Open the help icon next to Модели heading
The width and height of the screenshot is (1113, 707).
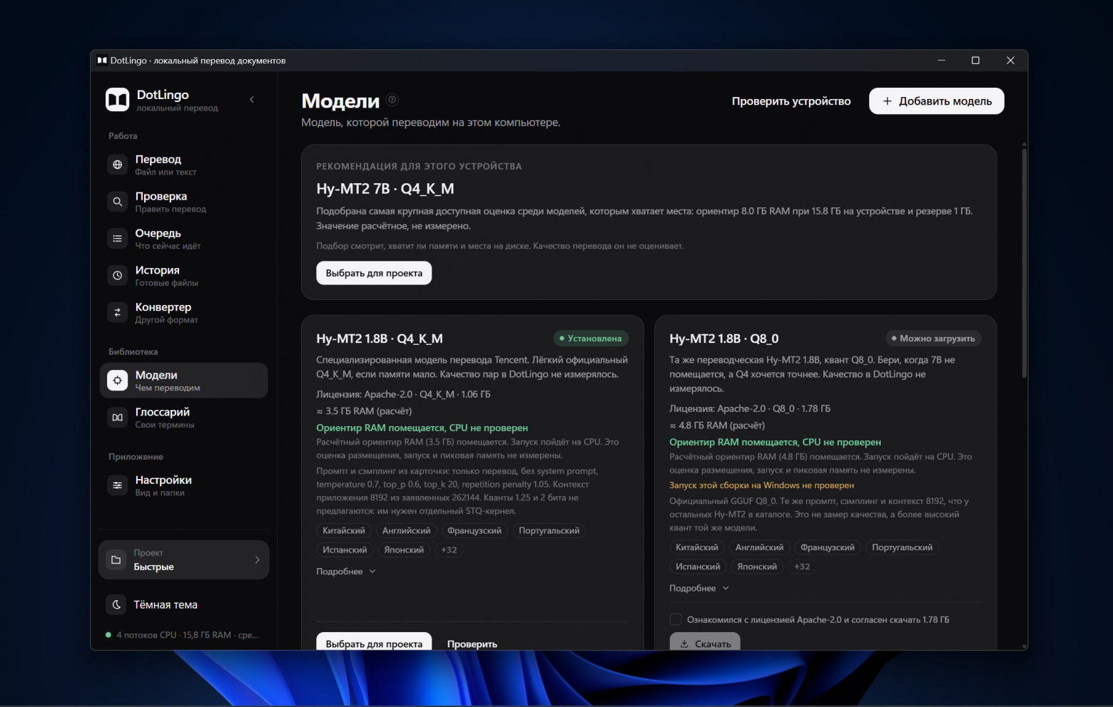coord(392,100)
